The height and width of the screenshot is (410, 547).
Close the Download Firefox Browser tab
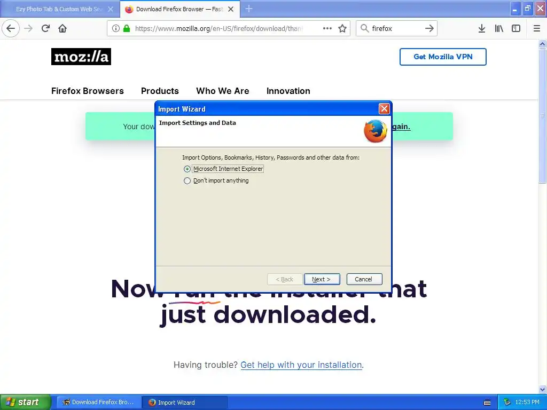(x=231, y=9)
